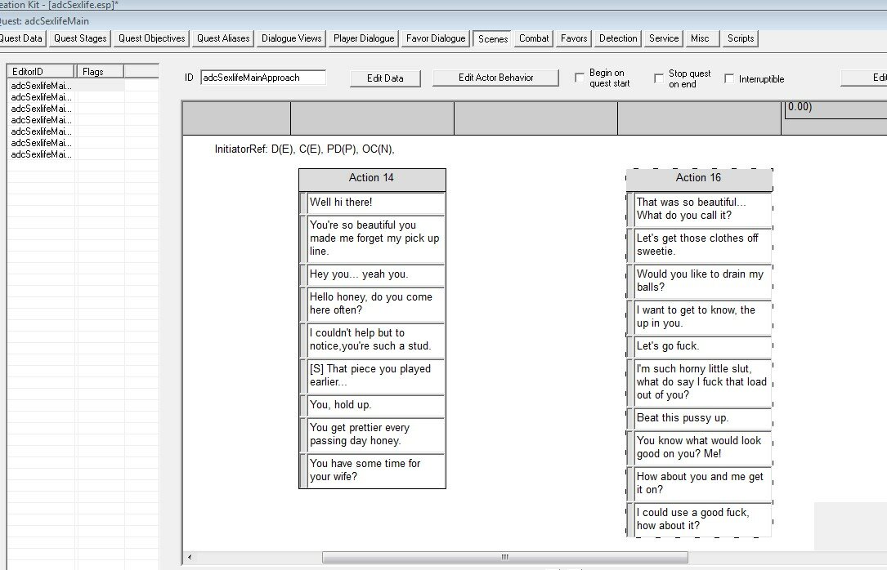Select the 'You, hold up.' line
The width and height of the screenshot is (887, 570).
click(x=375, y=405)
